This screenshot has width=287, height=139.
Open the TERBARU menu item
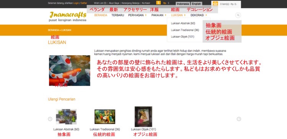pyautogui.click(x=118, y=15)
